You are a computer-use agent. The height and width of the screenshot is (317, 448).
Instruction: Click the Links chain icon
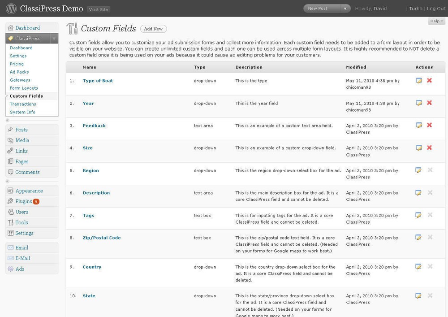tap(11, 151)
